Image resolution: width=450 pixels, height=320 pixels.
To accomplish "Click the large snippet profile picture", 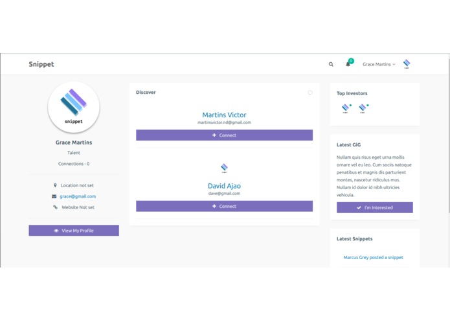I will tap(74, 107).
